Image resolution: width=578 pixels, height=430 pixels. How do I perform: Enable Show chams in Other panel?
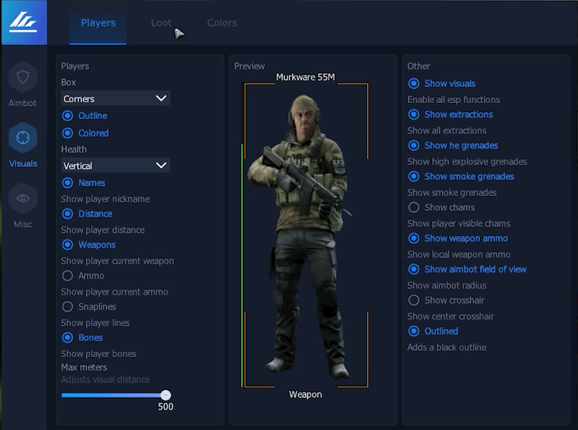(414, 207)
